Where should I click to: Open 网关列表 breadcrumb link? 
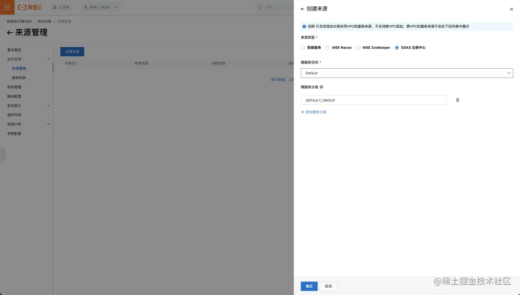[44, 22]
